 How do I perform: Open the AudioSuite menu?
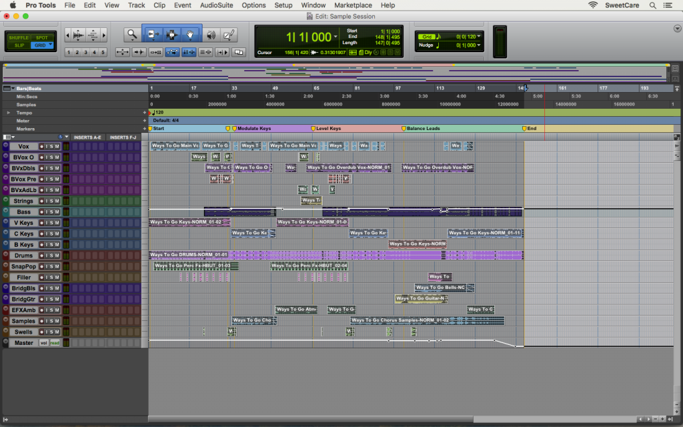215,5
